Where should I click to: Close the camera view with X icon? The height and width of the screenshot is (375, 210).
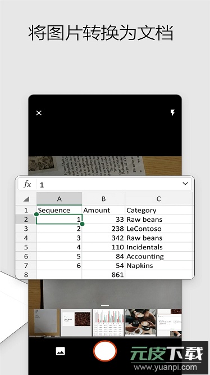[39, 113]
